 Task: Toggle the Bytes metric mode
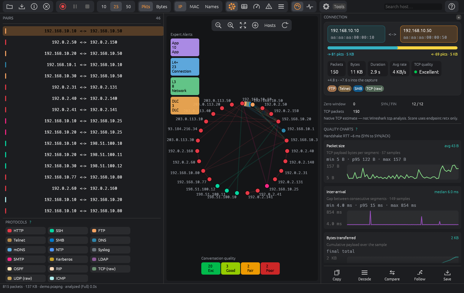pyautogui.click(x=162, y=6)
